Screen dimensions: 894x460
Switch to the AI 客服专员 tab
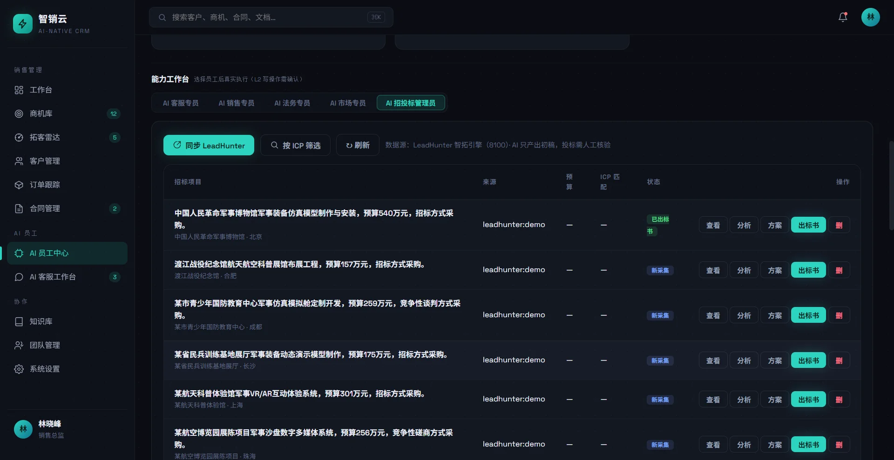(181, 103)
